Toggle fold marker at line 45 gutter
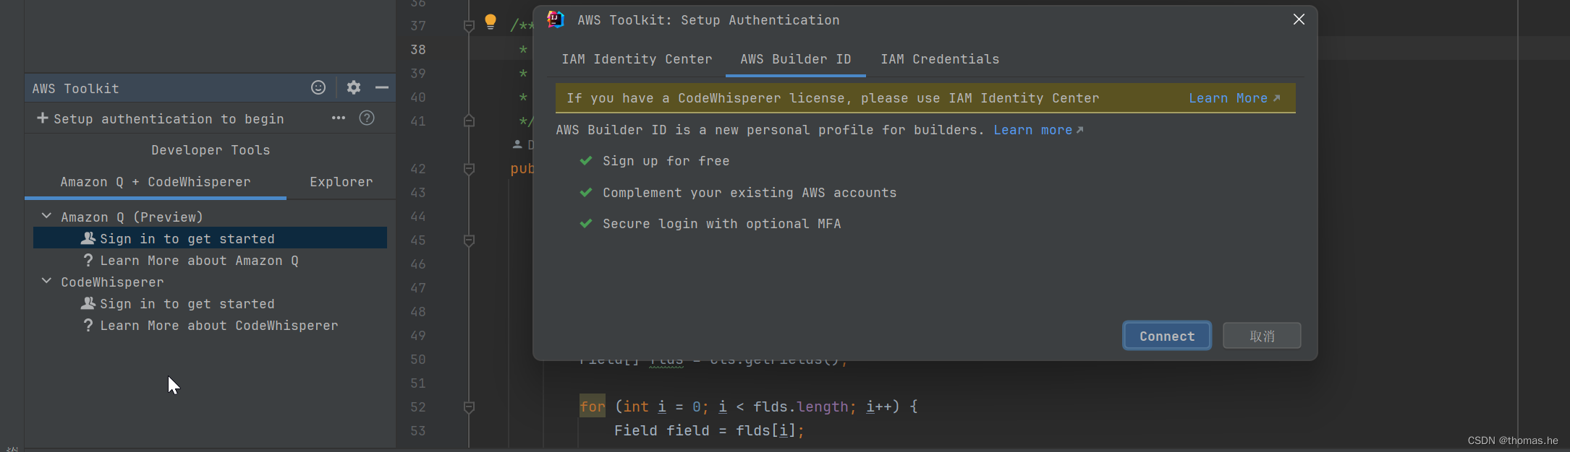Image resolution: width=1570 pixels, height=452 pixels. [x=469, y=240]
